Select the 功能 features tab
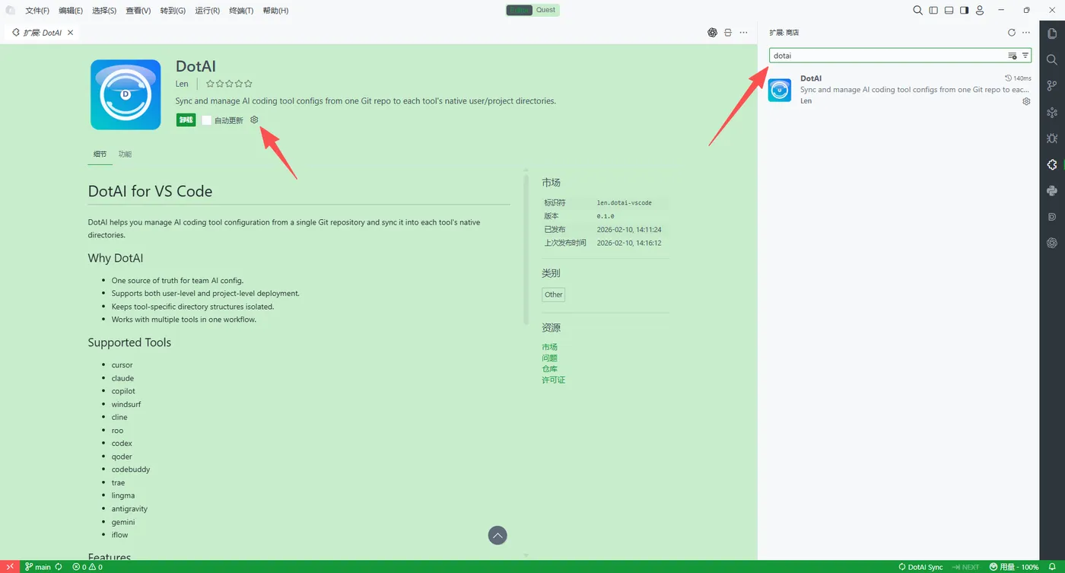The width and height of the screenshot is (1065, 573). tap(125, 154)
